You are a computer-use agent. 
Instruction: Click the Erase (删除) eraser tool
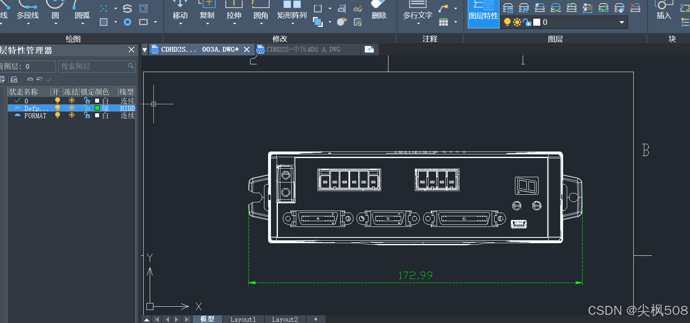pos(379,10)
